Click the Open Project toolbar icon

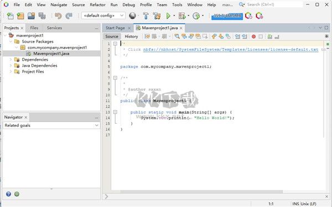[x=31, y=16]
